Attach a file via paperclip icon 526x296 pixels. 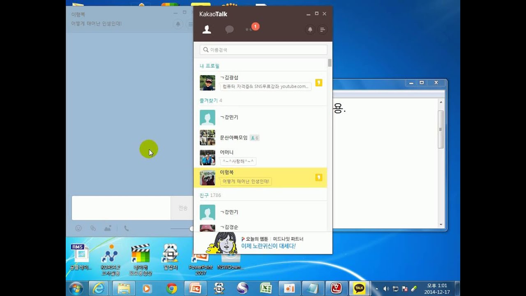[93, 228]
